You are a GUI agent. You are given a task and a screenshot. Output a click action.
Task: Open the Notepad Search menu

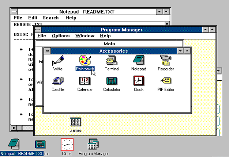50,18
